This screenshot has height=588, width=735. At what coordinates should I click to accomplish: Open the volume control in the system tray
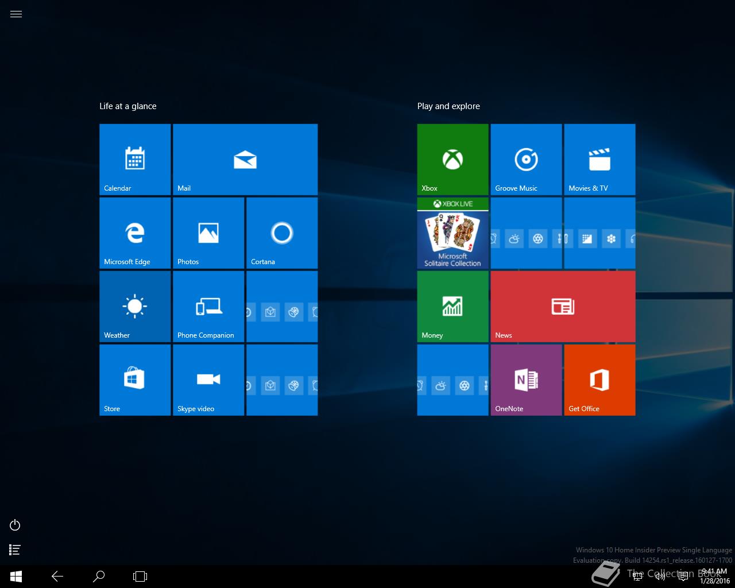pyautogui.click(x=660, y=577)
